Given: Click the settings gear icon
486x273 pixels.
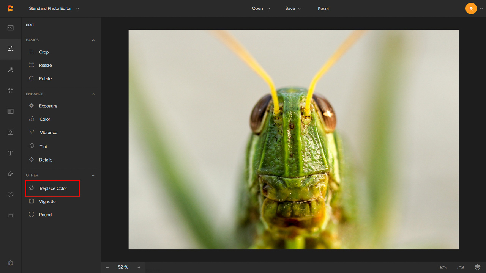Looking at the screenshot, I should click(x=10, y=263).
